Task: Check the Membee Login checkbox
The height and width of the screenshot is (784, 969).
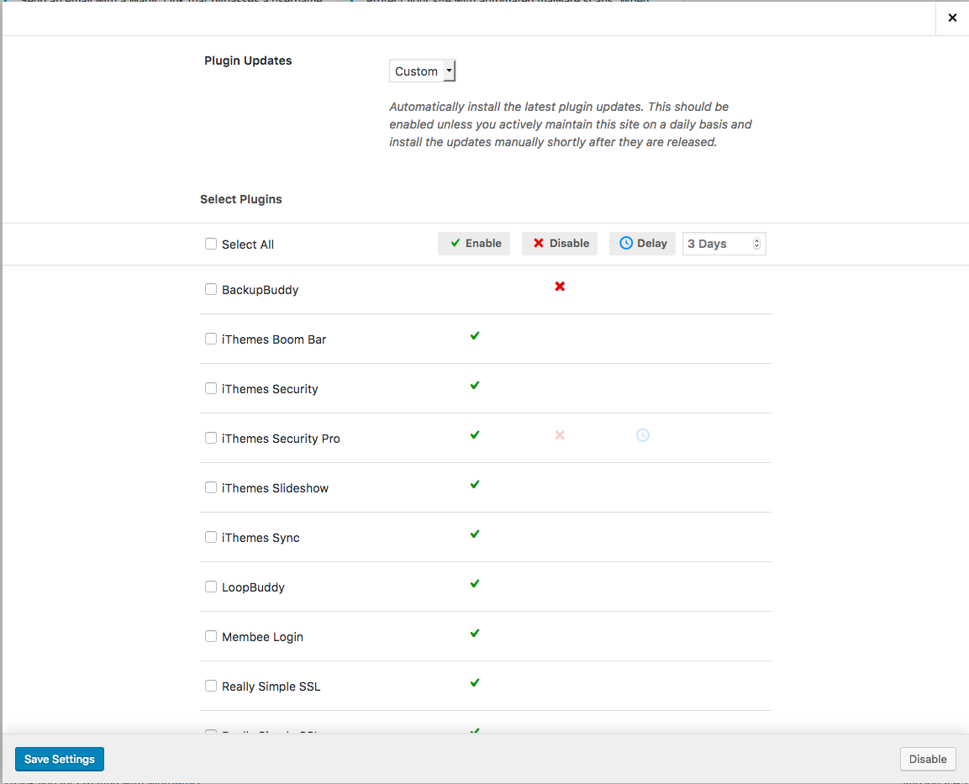Action: click(211, 636)
